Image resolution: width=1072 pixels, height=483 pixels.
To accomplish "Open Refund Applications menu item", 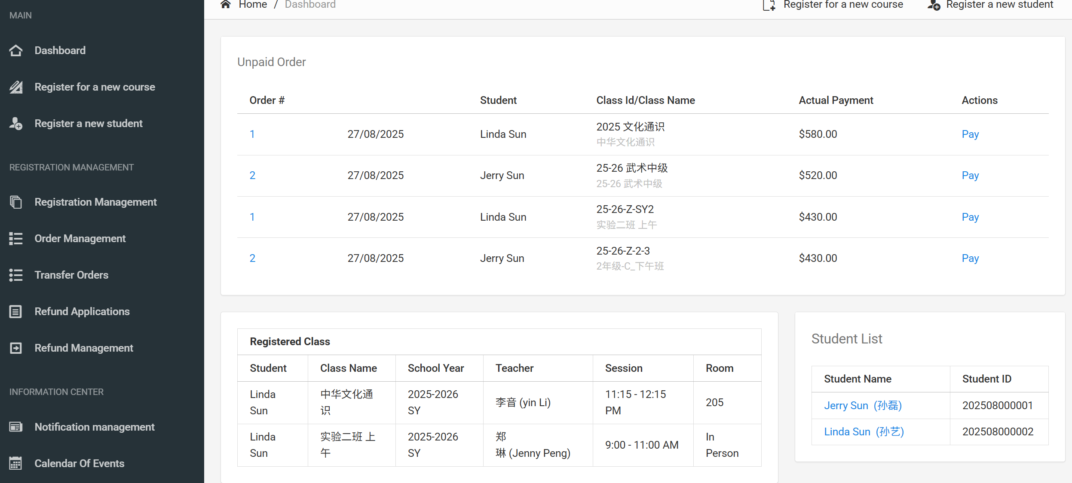I will [x=82, y=312].
